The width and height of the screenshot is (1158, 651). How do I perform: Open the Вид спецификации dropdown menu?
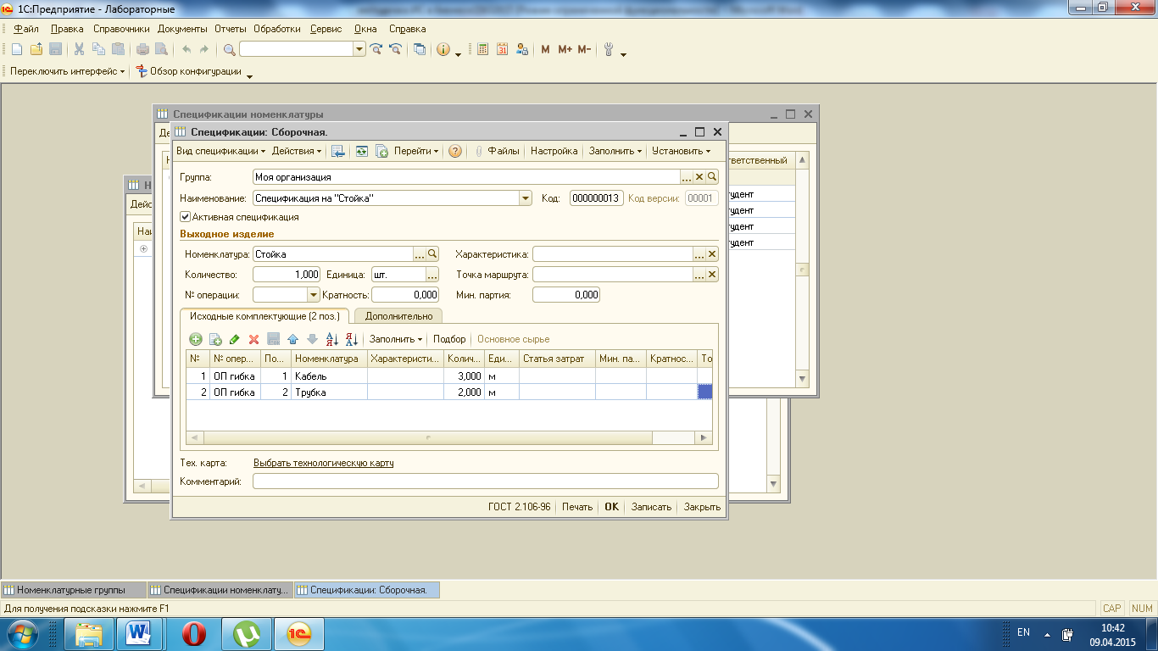pyautogui.click(x=220, y=151)
